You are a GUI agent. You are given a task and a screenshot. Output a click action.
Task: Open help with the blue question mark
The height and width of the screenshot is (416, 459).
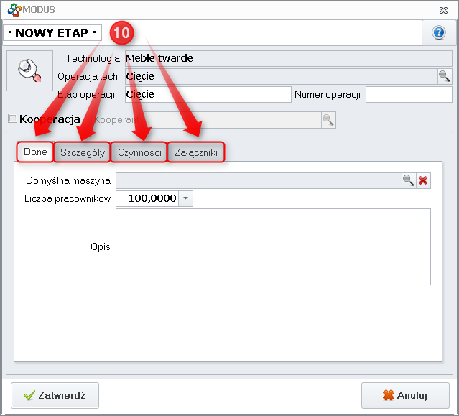(x=439, y=33)
